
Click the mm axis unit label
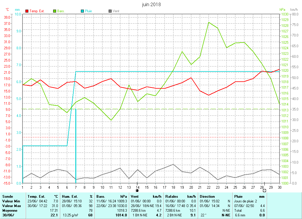click(17, 10)
